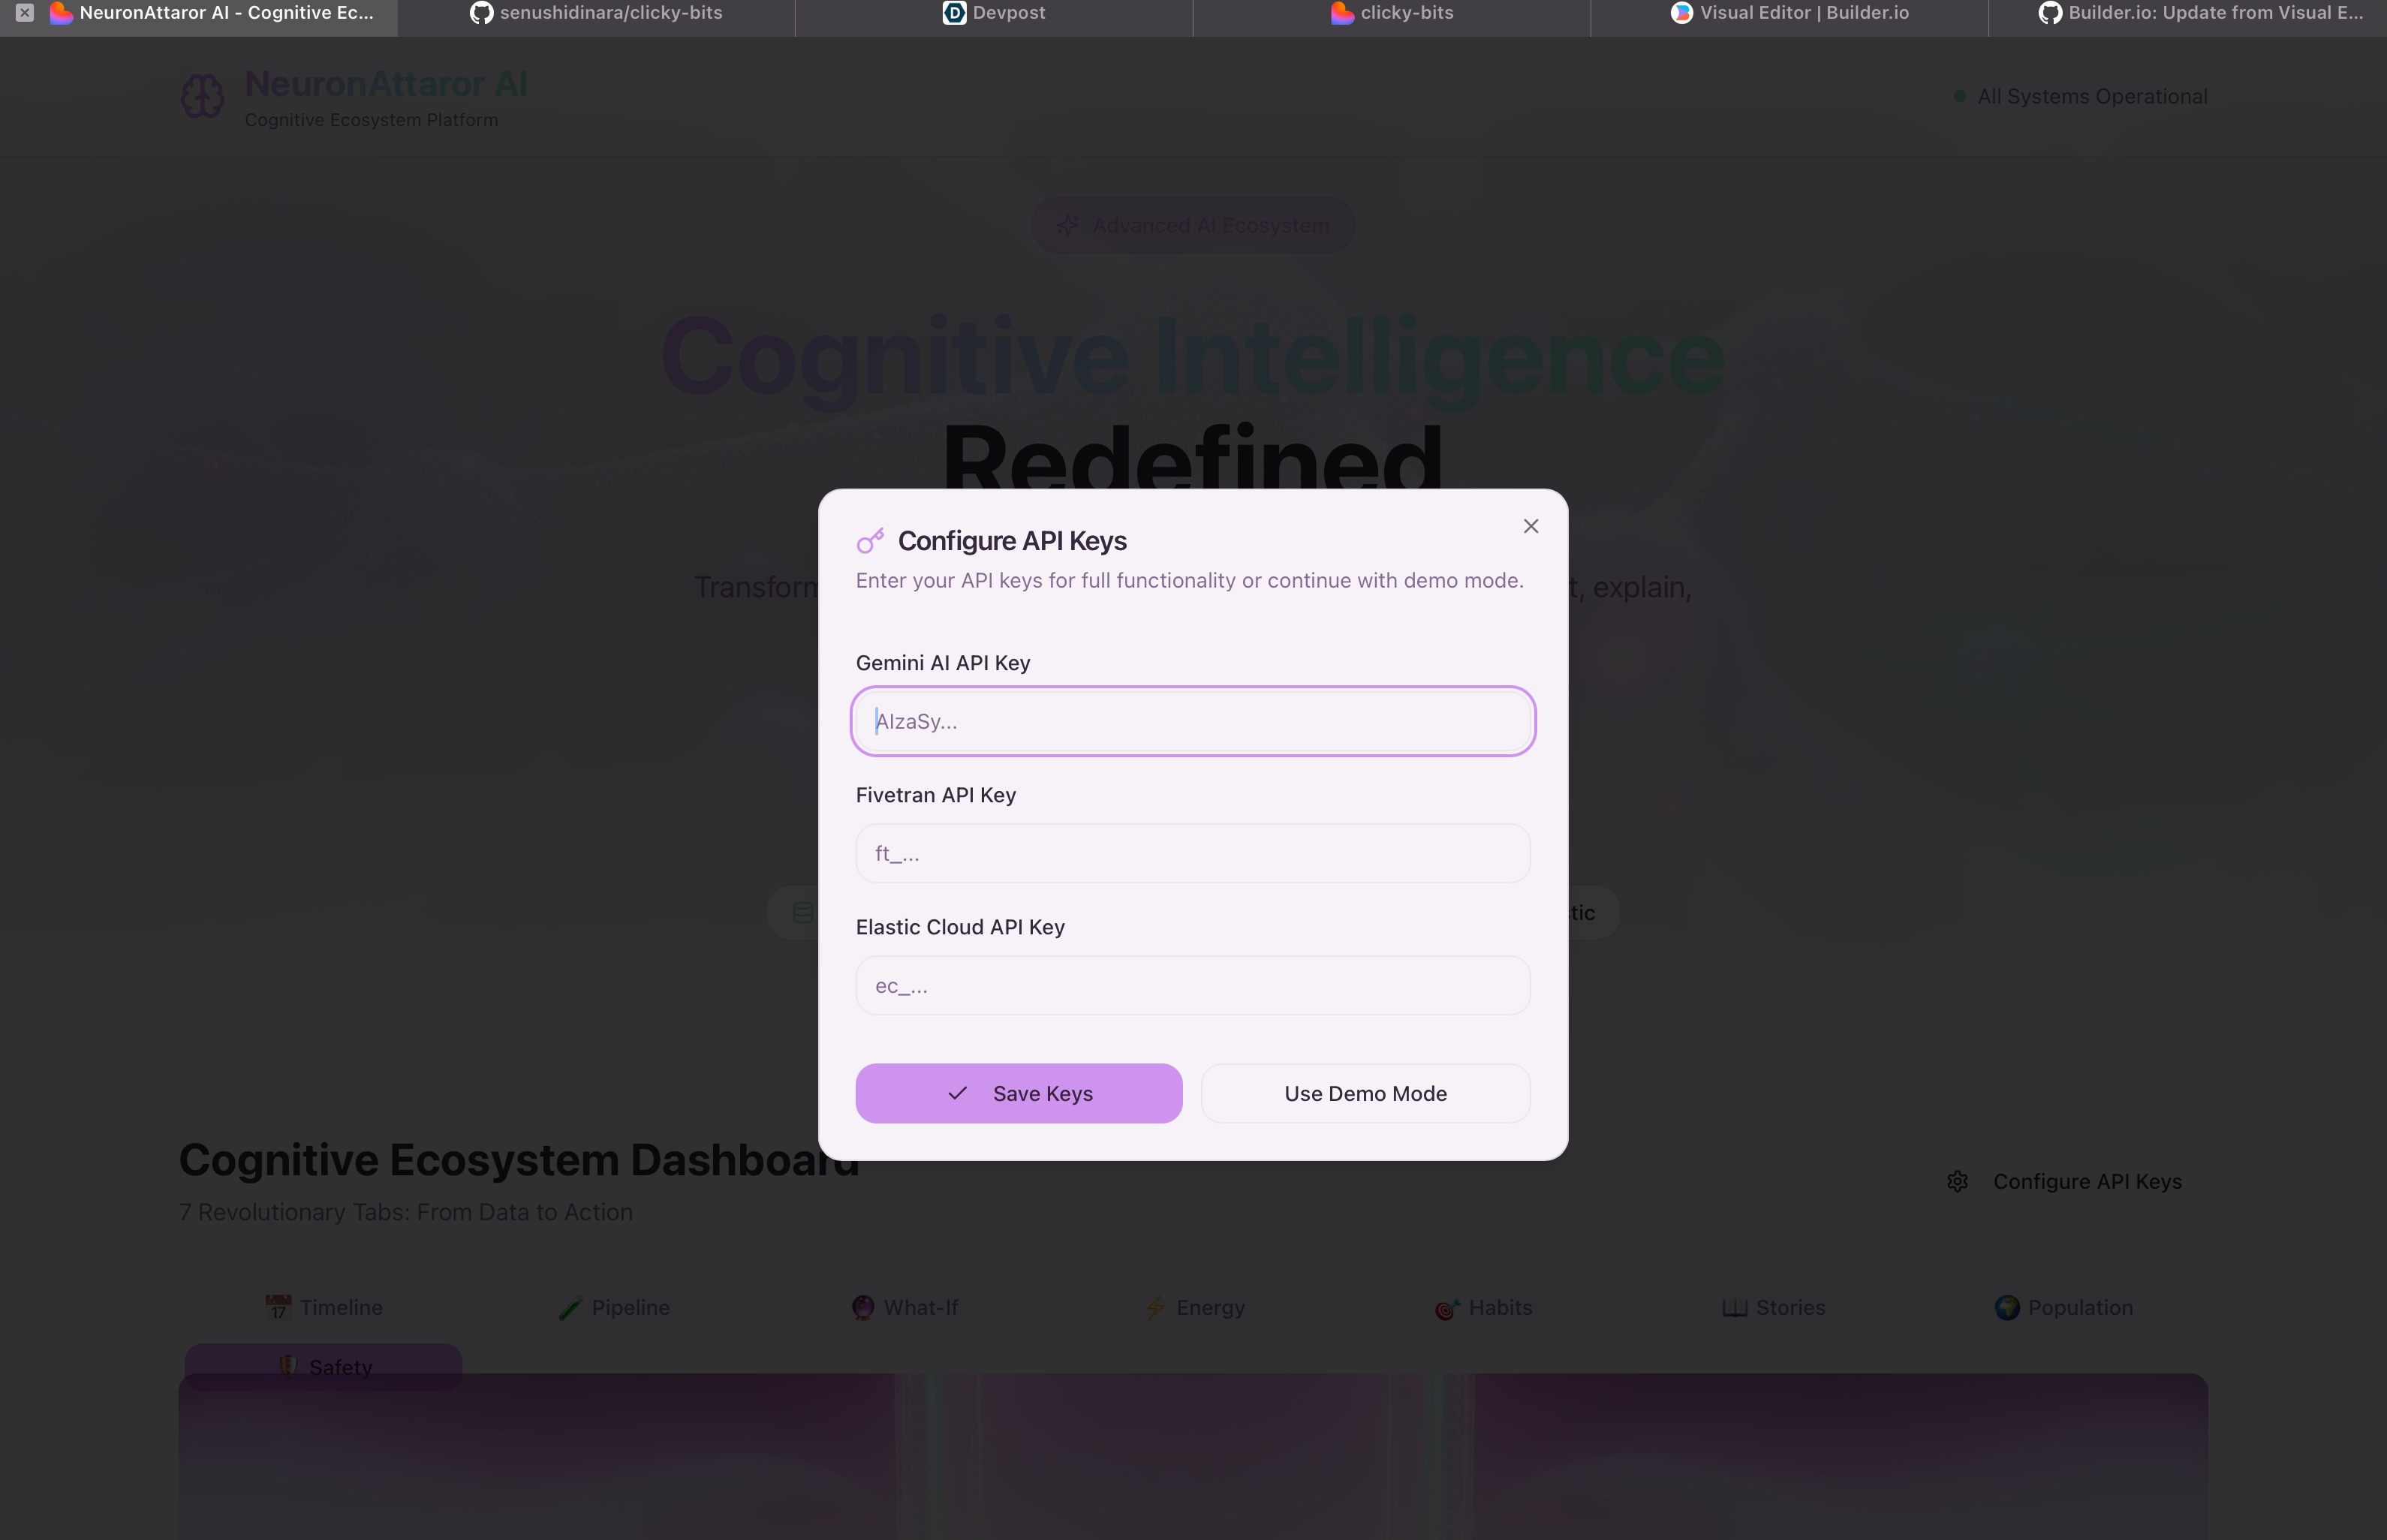Click the NeuronAttaror brain logo icon

click(202, 97)
